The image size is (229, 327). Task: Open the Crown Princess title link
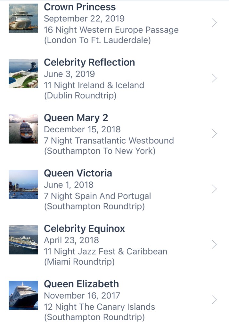pyautogui.click(x=80, y=7)
